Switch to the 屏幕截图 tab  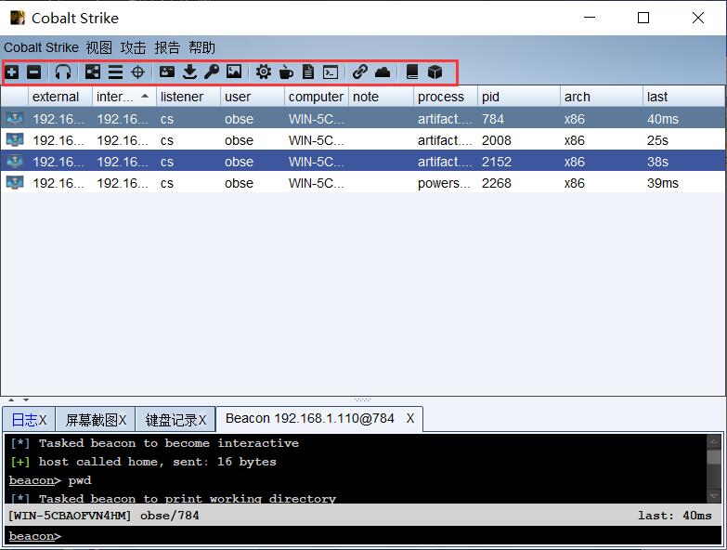[x=89, y=420]
